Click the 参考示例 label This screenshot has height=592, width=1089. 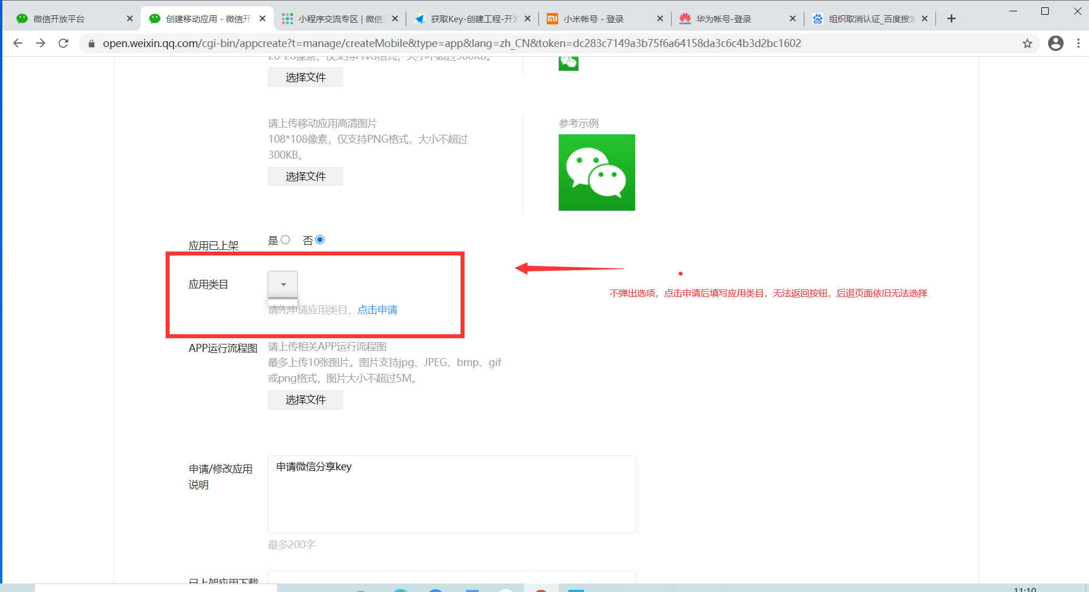point(579,123)
